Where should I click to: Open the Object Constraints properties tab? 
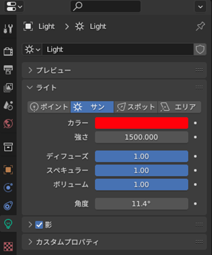(x=8, y=205)
